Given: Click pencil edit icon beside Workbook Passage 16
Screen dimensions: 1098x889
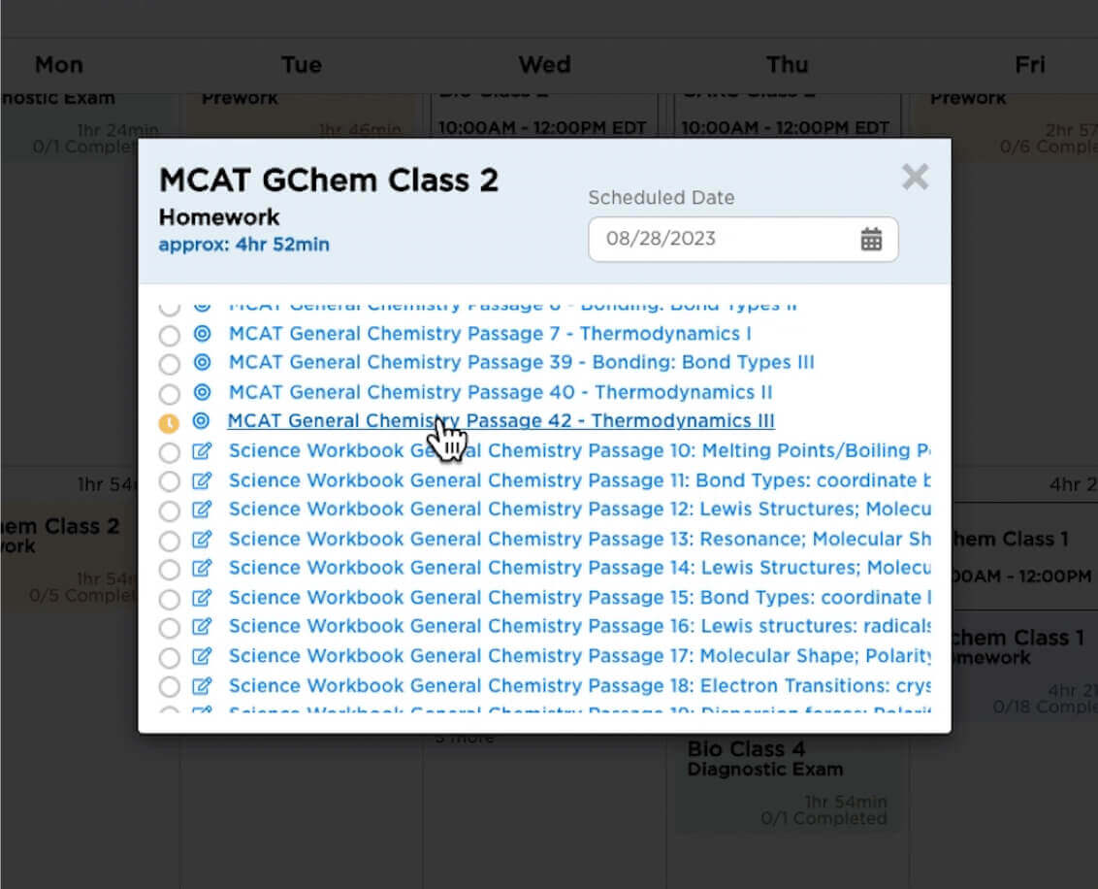Looking at the screenshot, I should click(202, 627).
